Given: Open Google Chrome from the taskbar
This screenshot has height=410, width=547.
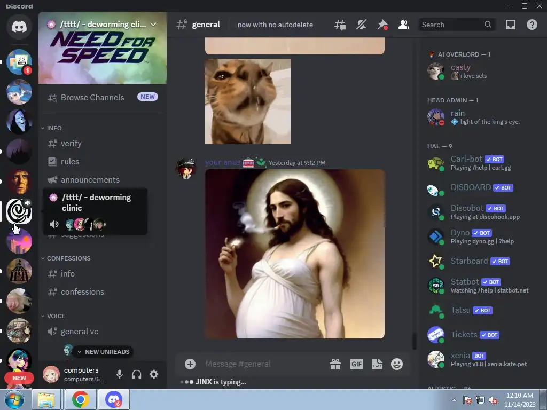Looking at the screenshot, I should click(81, 399).
